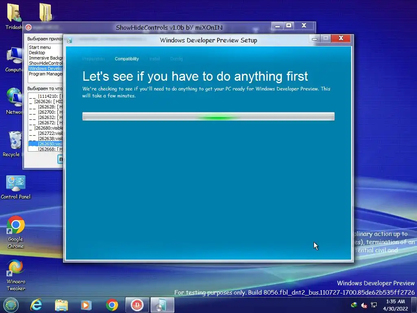The width and height of the screenshot is (417, 313).
Task: Select 'Desktop' in ShowHideControls list
Action: click(46, 53)
